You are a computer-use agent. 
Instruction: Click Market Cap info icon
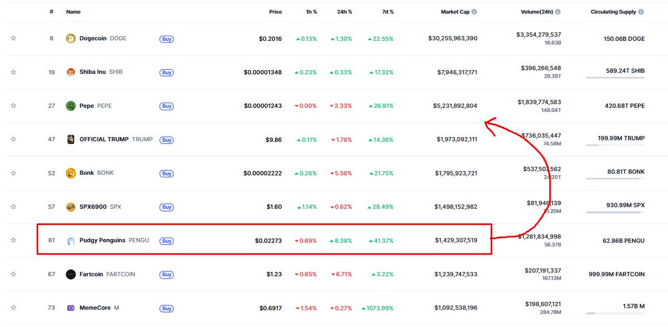474,12
